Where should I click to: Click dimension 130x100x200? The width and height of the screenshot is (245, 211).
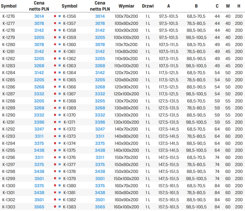pyautogui.click(x=126, y=122)
